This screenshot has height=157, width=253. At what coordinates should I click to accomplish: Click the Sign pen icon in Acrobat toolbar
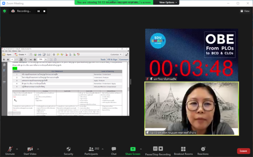(78, 54)
